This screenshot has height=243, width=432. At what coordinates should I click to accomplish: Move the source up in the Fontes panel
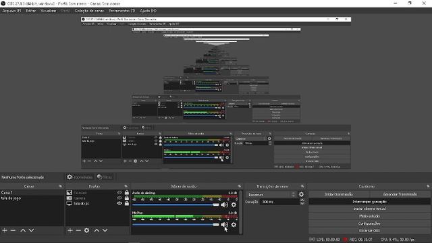tap(97, 230)
